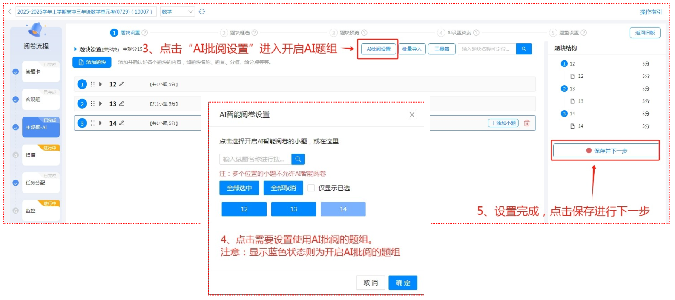
Task: Click the search icon in AI settings dialog
Action: [298, 159]
